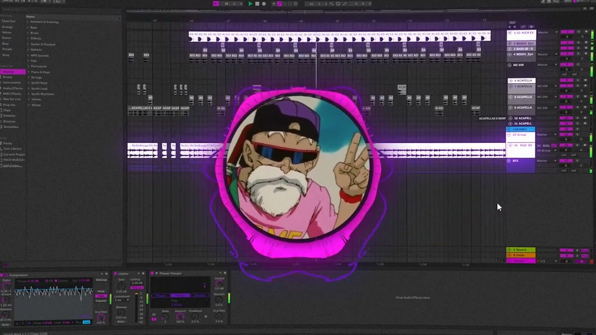Deactivate the 1 03- KICK EX track activator
The image size is (596, 335).
567,32
